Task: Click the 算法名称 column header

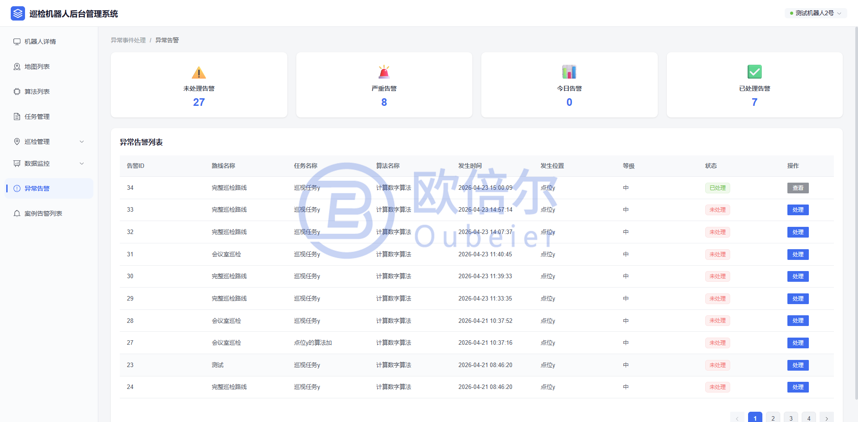Action: 388,166
